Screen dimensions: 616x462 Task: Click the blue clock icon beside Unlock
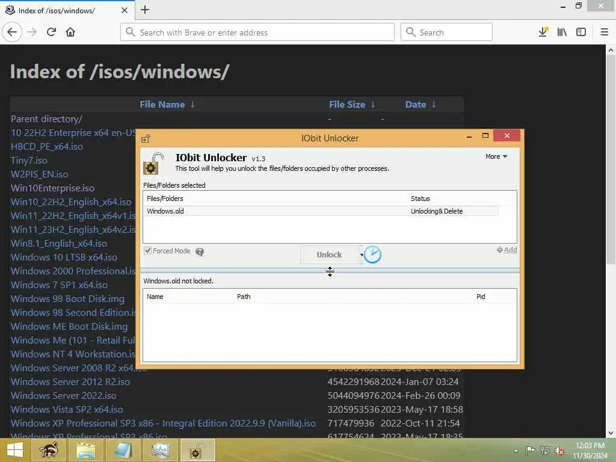pyautogui.click(x=372, y=254)
